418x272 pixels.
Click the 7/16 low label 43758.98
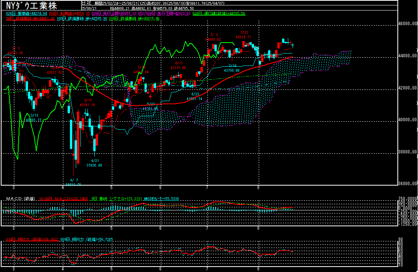tap(232, 71)
